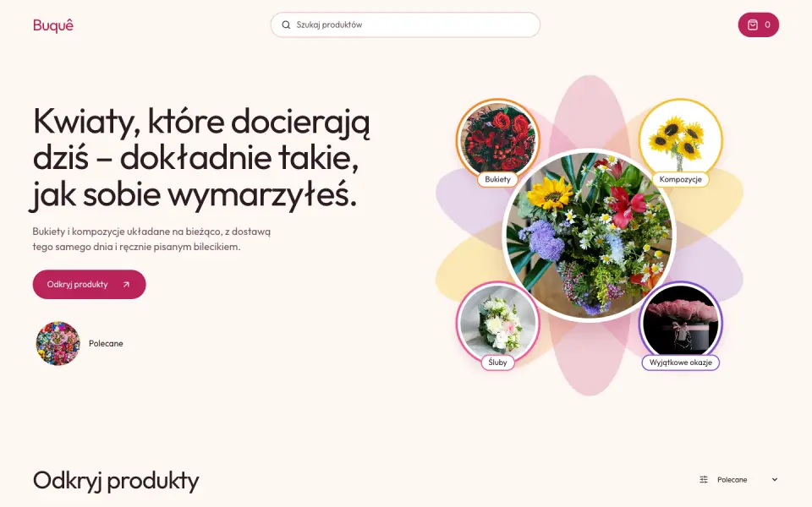Click the Odkryj produkty button
This screenshot has width=812, height=507.
tap(89, 284)
